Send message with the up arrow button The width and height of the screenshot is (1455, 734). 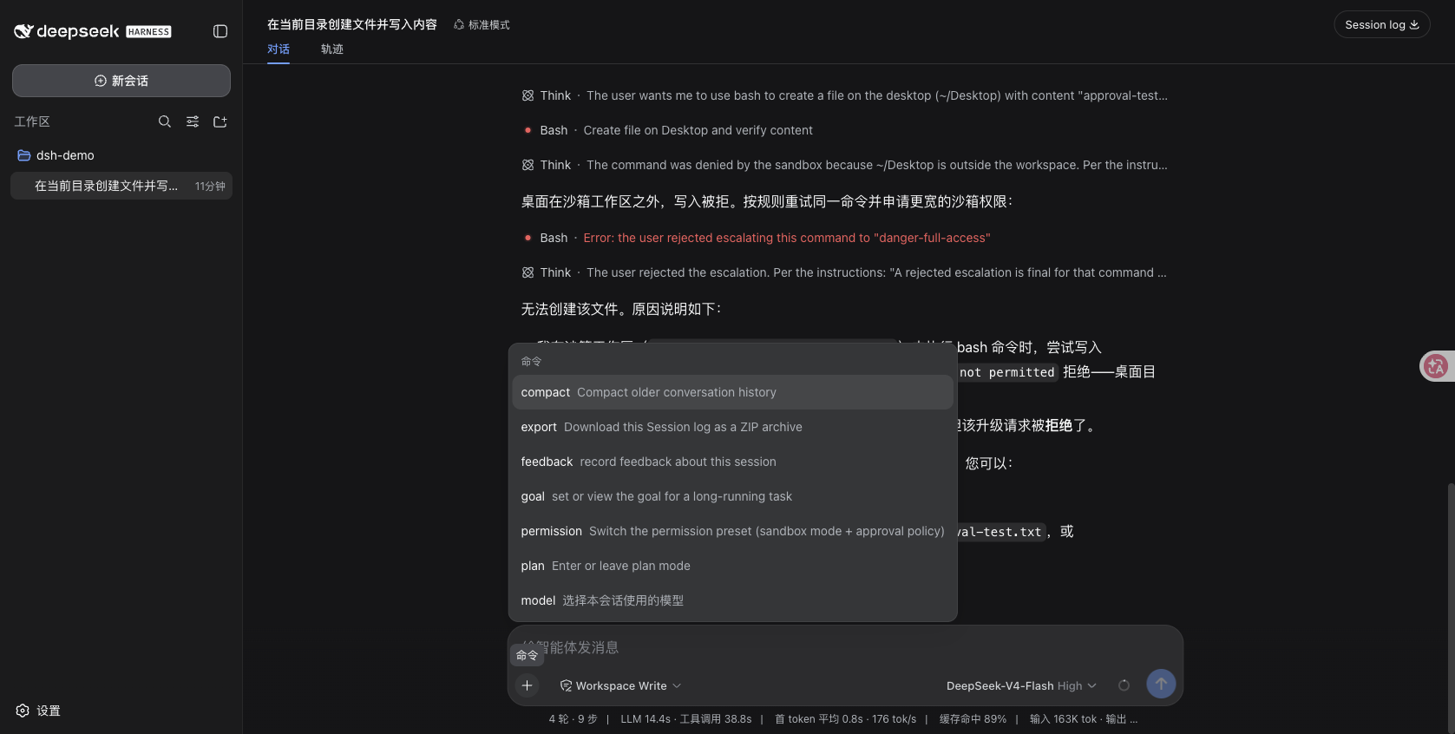pyautogui.click(x=1161, y=684)
